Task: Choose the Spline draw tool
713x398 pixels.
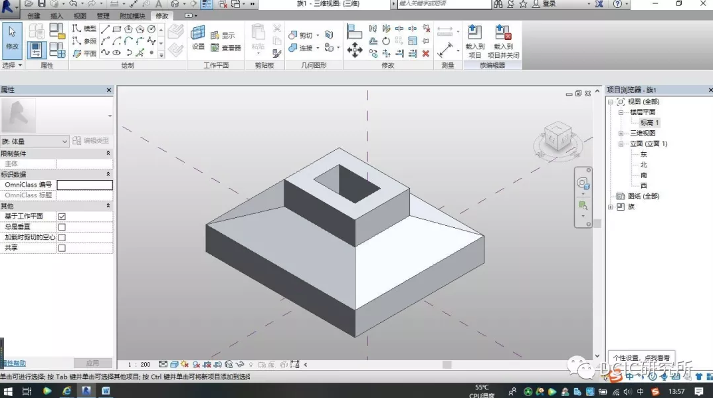Action: [x=105, y=52]
